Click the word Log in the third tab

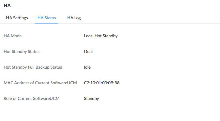coord(77,18)
